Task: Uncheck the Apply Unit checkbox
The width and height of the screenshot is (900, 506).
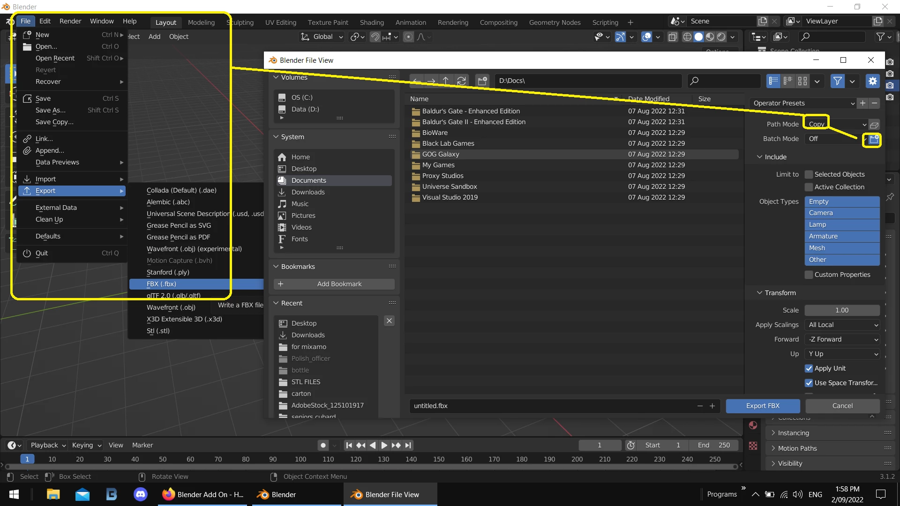Action: click(x=809, y=368)
